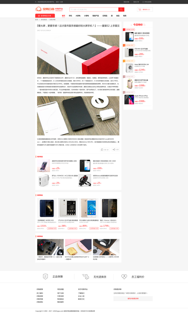188x314 pixels.
Task: Open the white dual-USB charger ¥39 product
Action: pyautogui.click(x=44, y=180)
